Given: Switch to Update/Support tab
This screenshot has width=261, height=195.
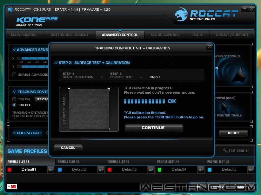Looking at the screenshot, I should (x=232, y=35).
